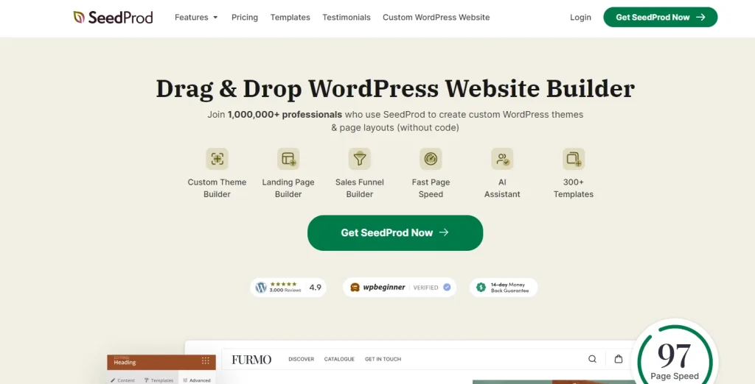Click the shopping bag icon in FURMO preview
This screenshot has width=755, height=384.
point(619,359)
